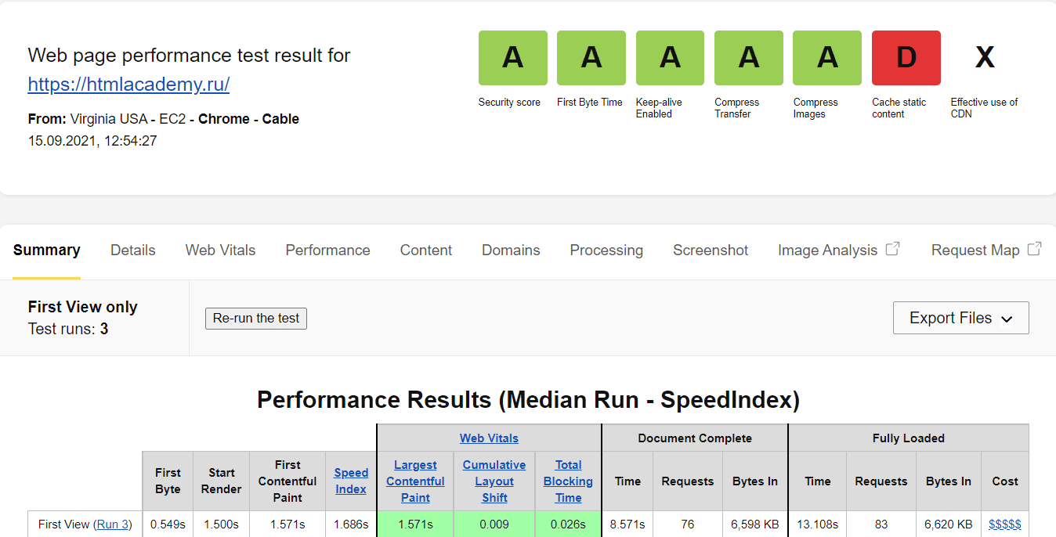The height and width of the screenshot is (537, 1056).
Task: Open the Web Vitals tab
Action: click(221, 250)
